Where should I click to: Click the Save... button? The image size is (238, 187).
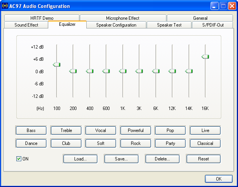coord(121,159)
